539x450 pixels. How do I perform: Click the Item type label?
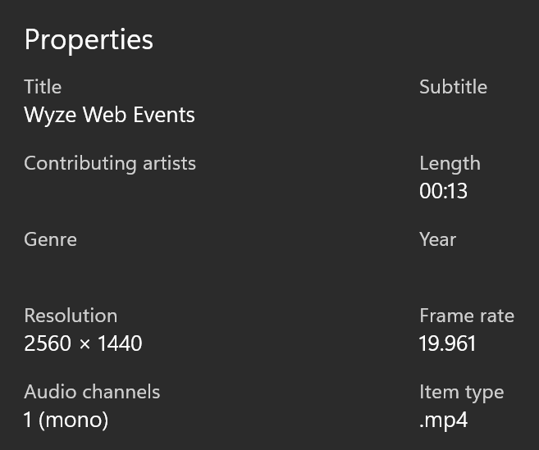(x=461, y=392)
